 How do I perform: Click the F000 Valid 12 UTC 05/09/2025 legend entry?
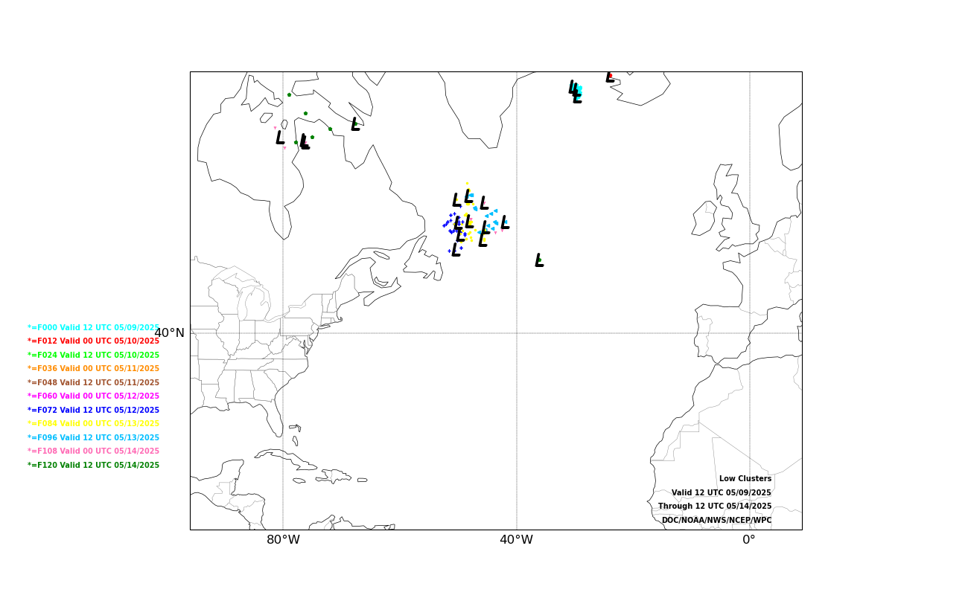click(94, 327)
